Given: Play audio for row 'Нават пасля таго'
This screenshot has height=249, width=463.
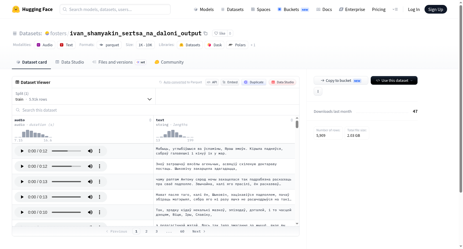Looking at the screenshot, I should pos(22,197).
